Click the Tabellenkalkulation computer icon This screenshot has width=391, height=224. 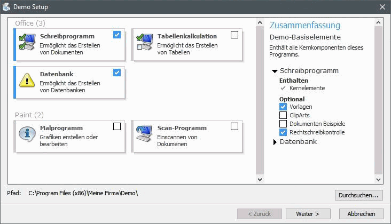(x=145, y=42)
